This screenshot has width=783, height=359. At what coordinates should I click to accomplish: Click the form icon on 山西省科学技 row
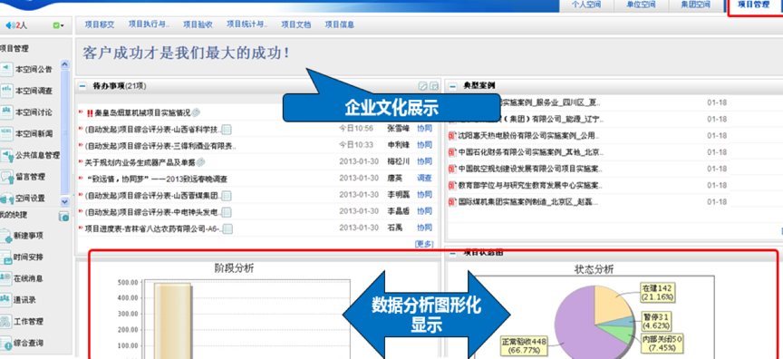point(227,130)
